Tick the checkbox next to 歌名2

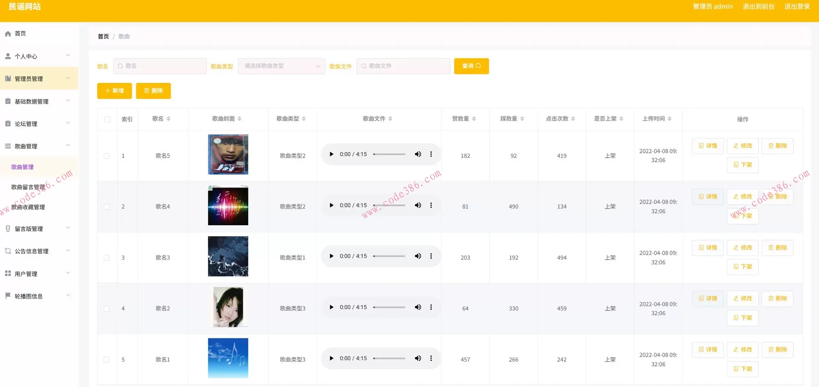(107, 308)
